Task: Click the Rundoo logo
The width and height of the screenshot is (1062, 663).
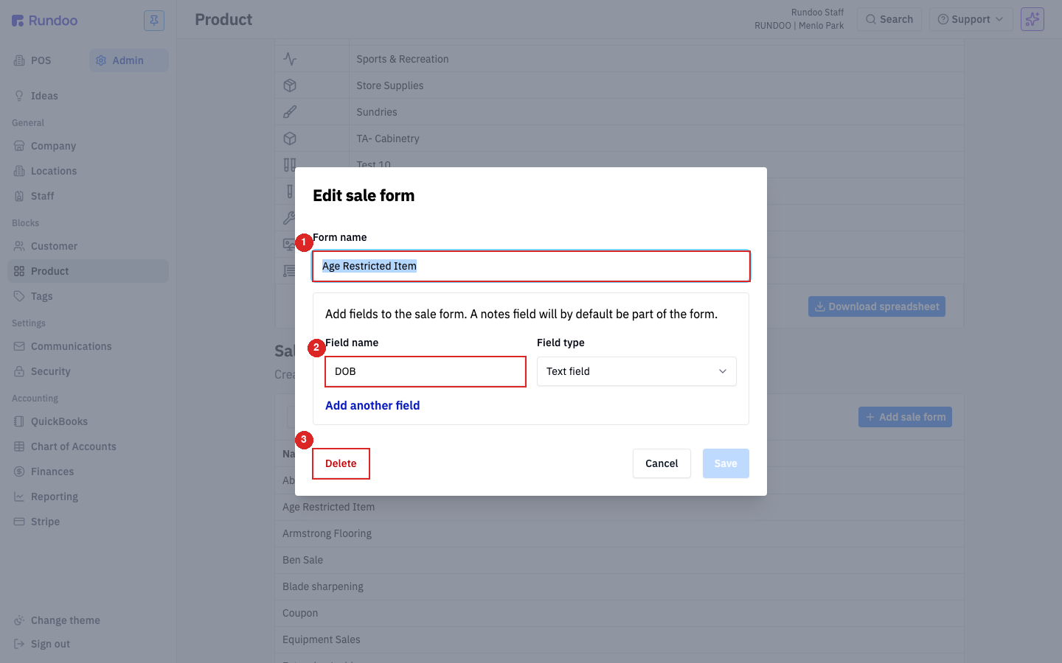Action: pyautogui.click(x=45, y=20)
